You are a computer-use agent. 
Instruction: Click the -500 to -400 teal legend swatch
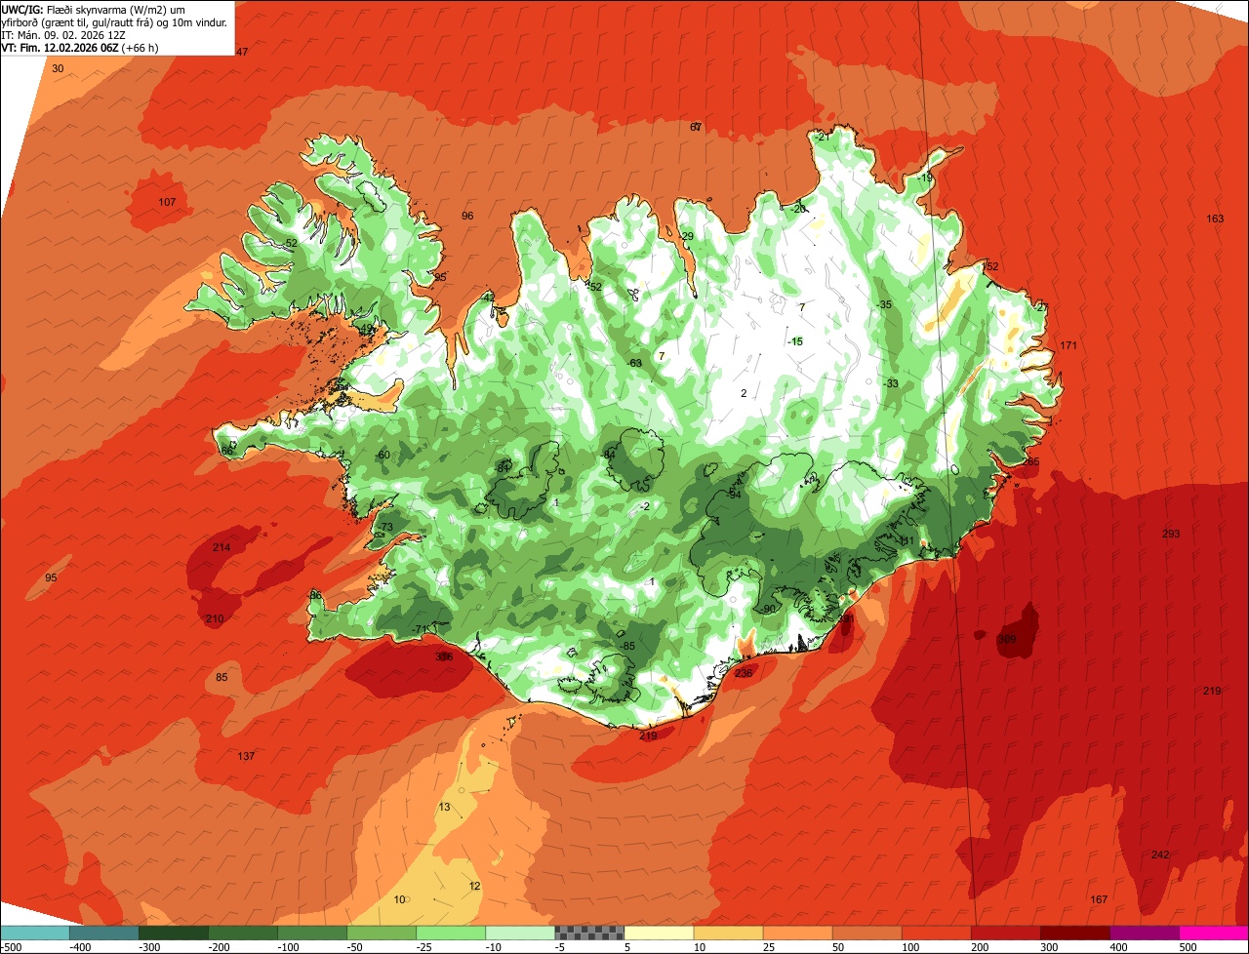(34, 933)
